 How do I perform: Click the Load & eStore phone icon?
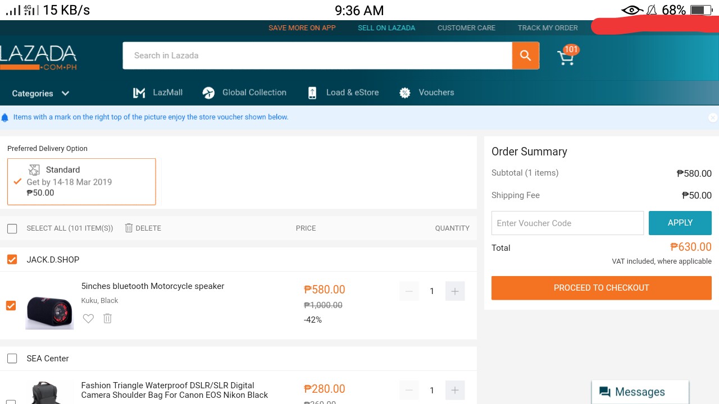[312, 93]
